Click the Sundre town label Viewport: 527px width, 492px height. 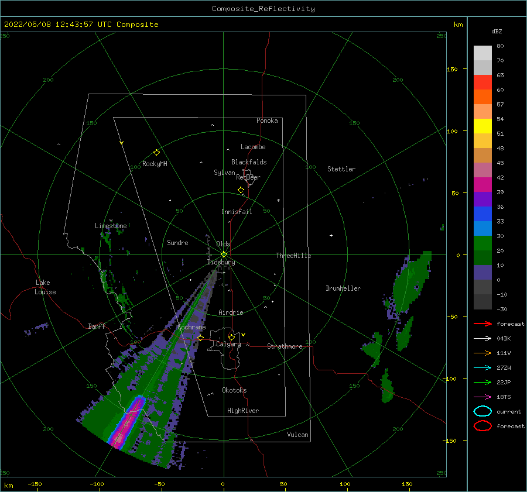pos(178,242)
